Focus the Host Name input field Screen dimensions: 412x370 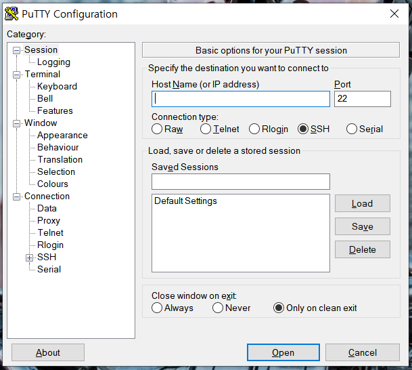tap(241, 99)
